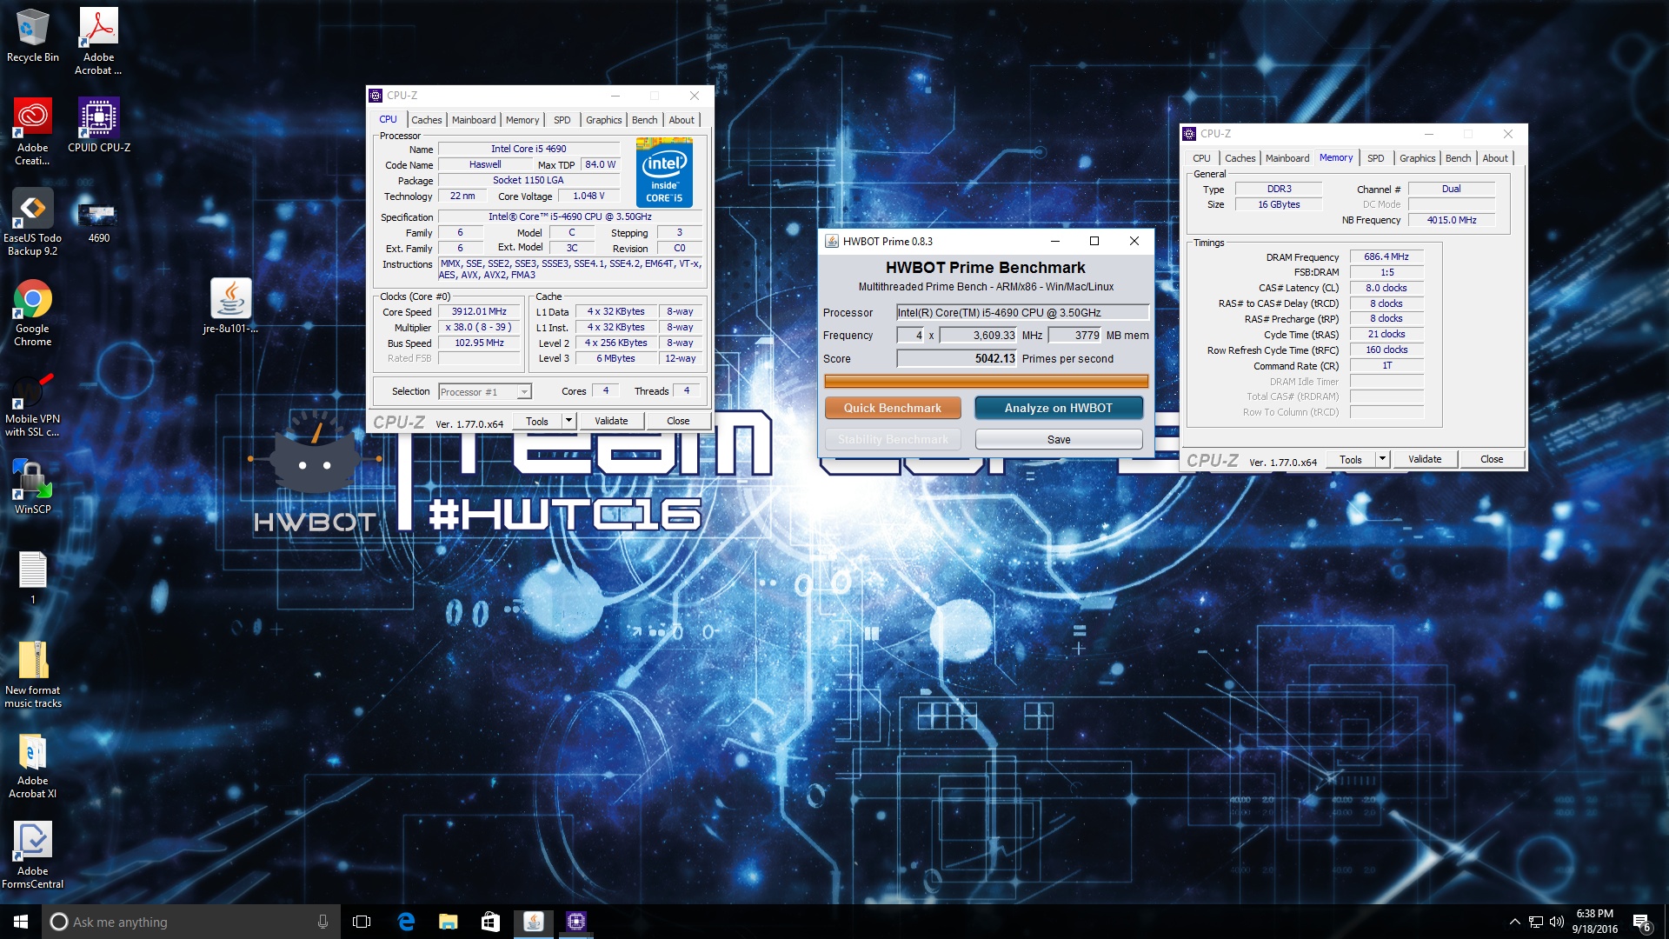
Task: Open EaseUS Todo Backup 9.2 icon
Action: [32, 222]
